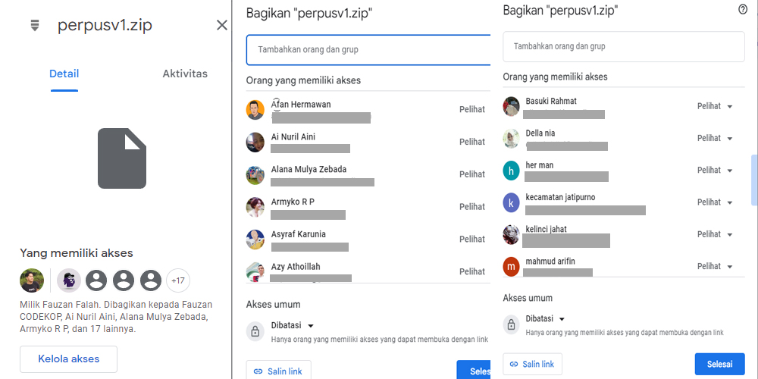
Task: Focus the Tambahkan orang dan grup field in right dialog
Action: point(624,46)
